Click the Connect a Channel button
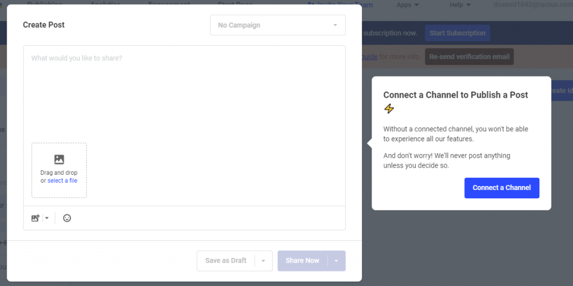The height and width of the screenshot is (286, 573). tap(502, 188)
